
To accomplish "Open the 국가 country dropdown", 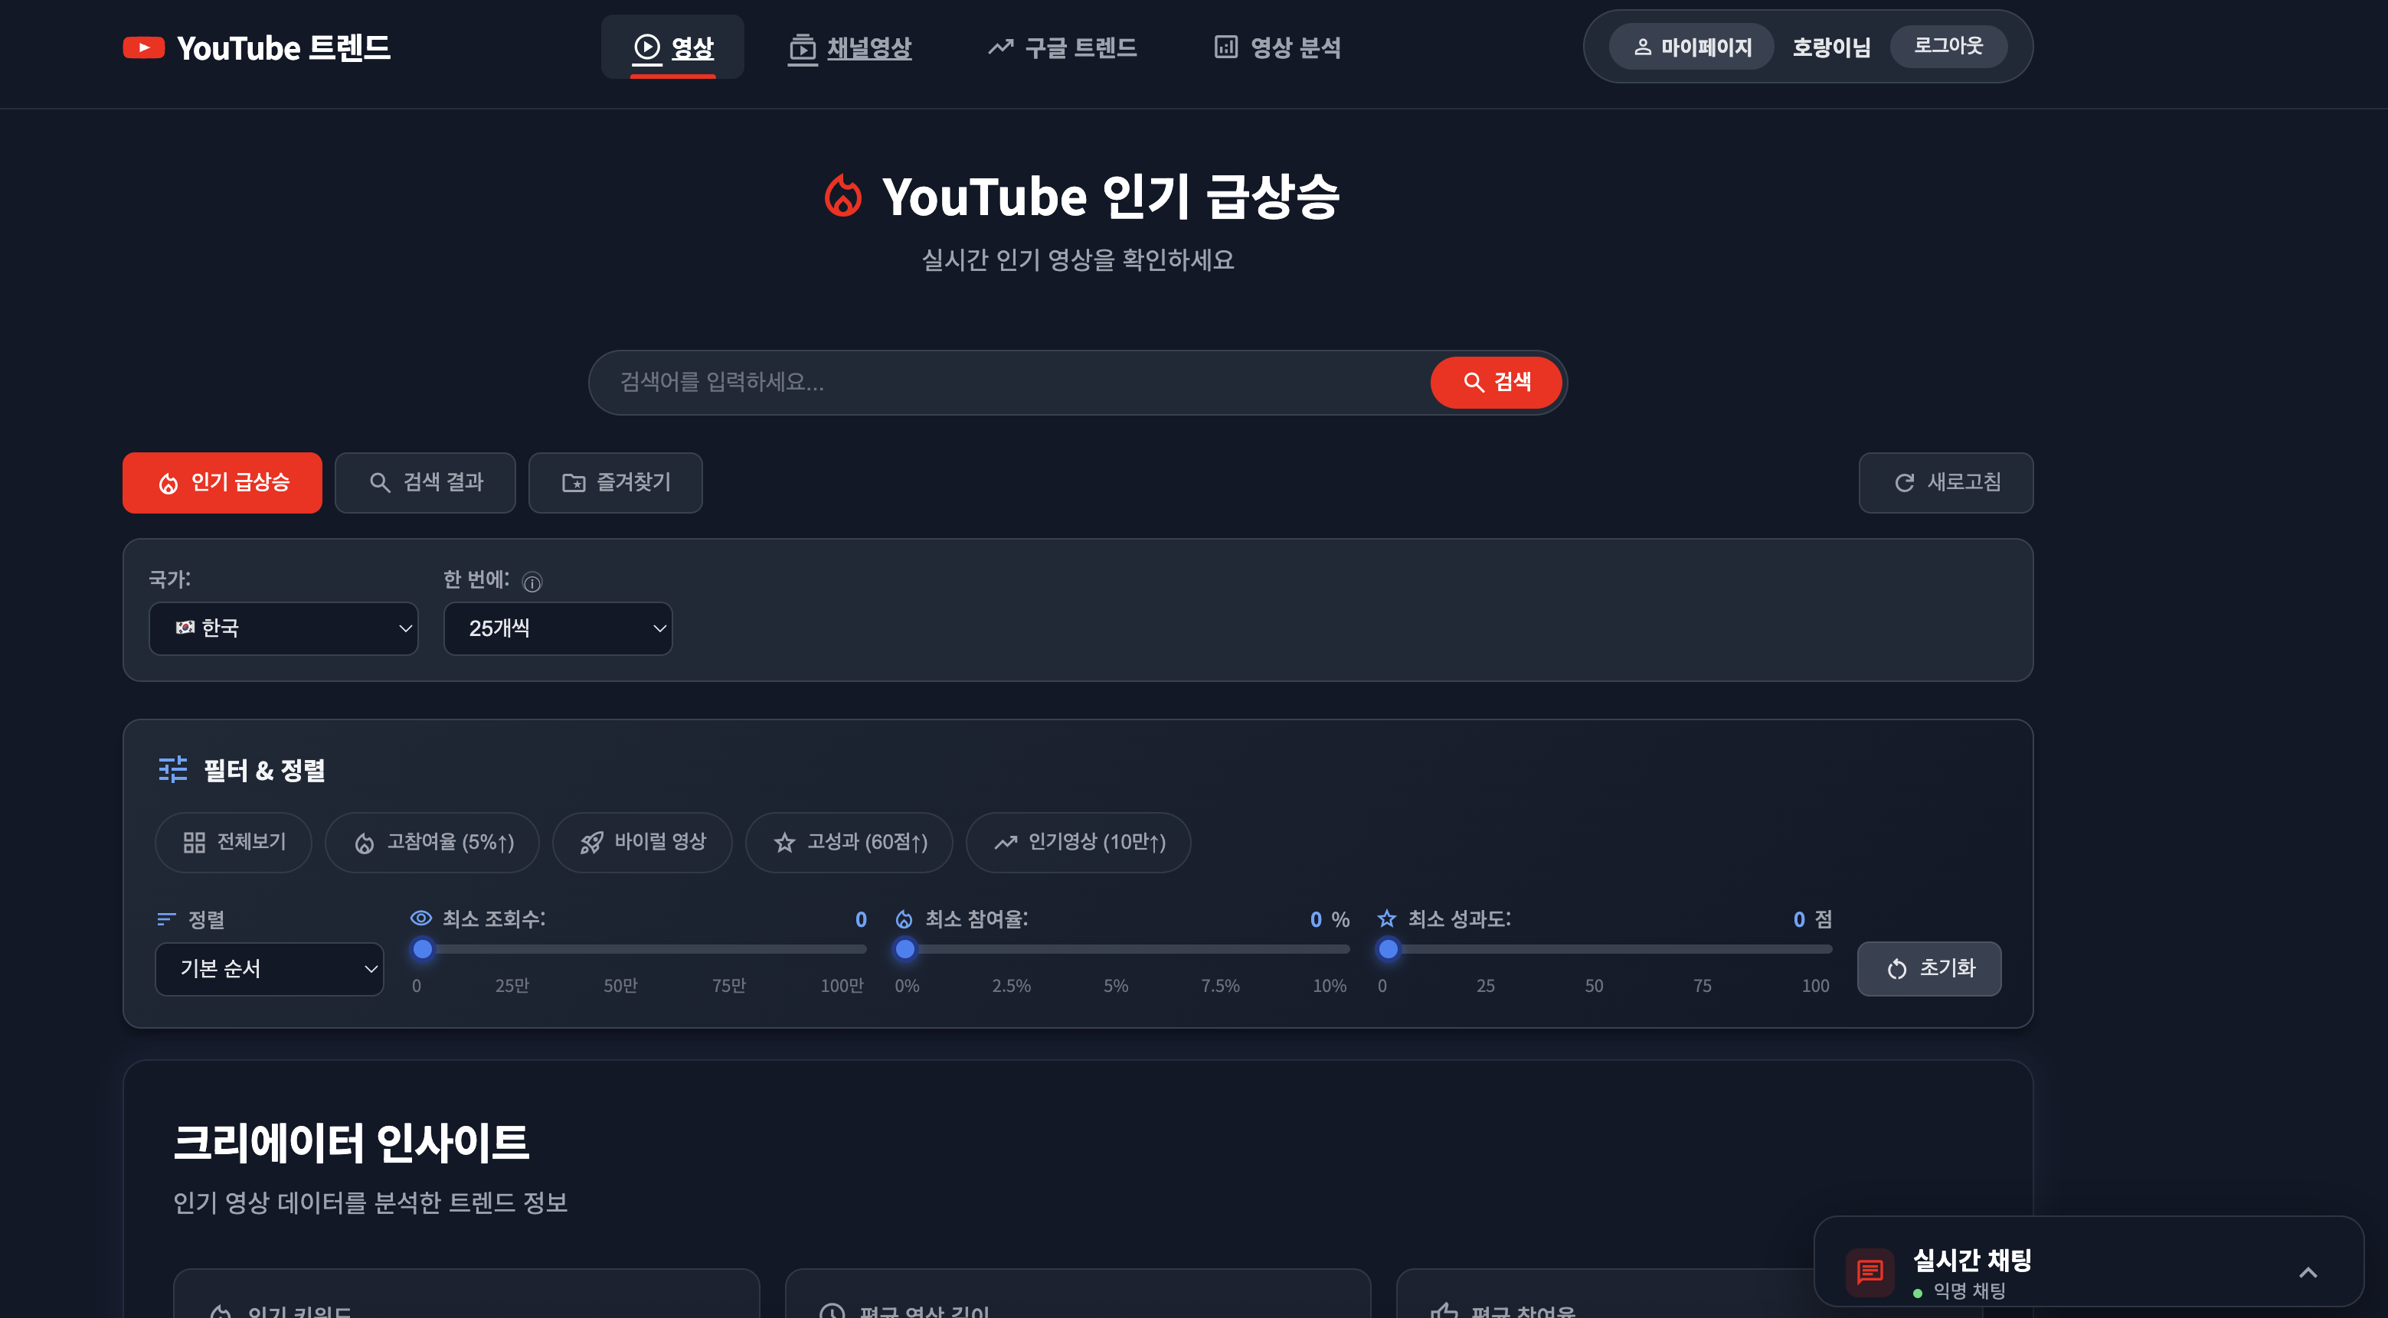I will [283, 628].
